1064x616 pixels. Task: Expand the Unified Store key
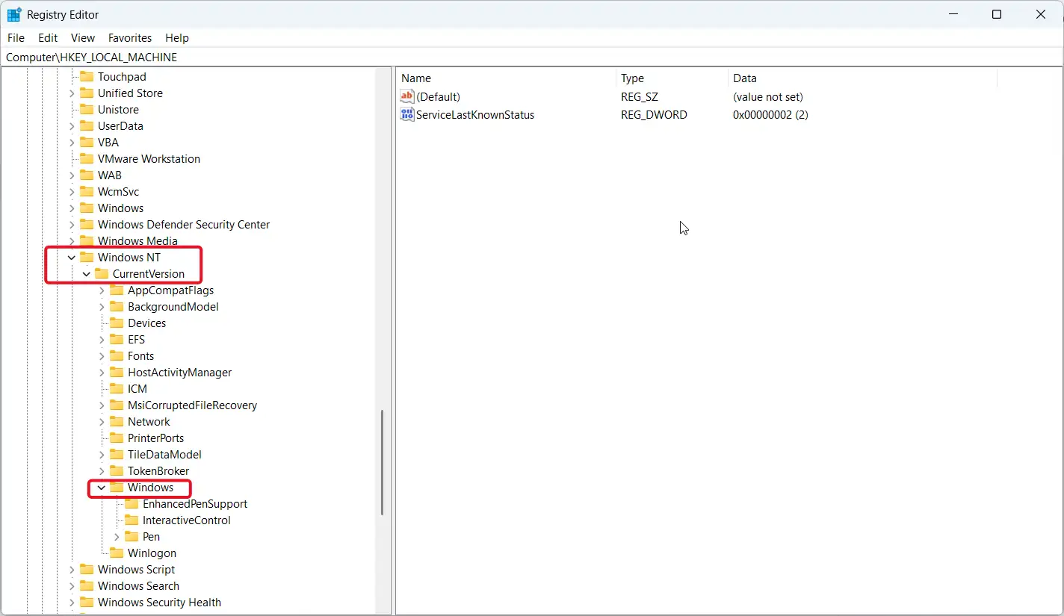click(x=72, y=93)
